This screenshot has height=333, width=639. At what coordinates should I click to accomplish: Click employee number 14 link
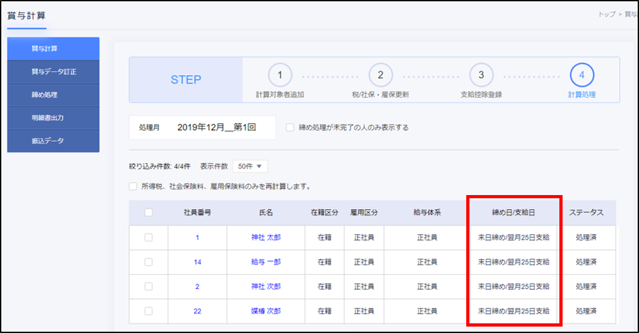coord(197,262)
